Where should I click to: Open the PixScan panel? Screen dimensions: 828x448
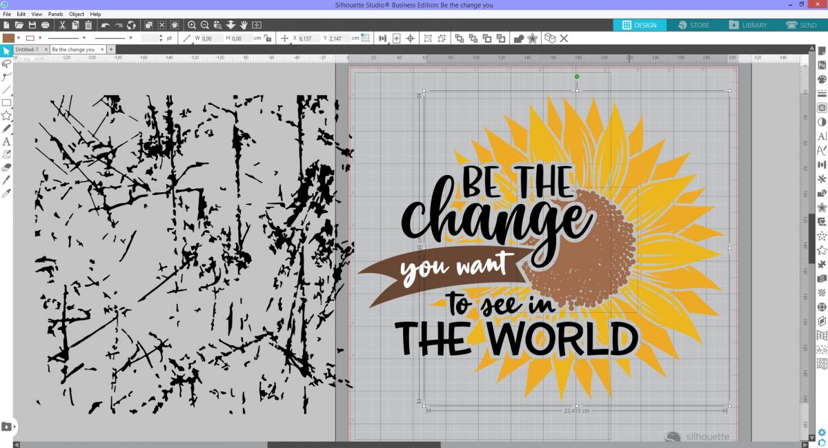[821, 66]
